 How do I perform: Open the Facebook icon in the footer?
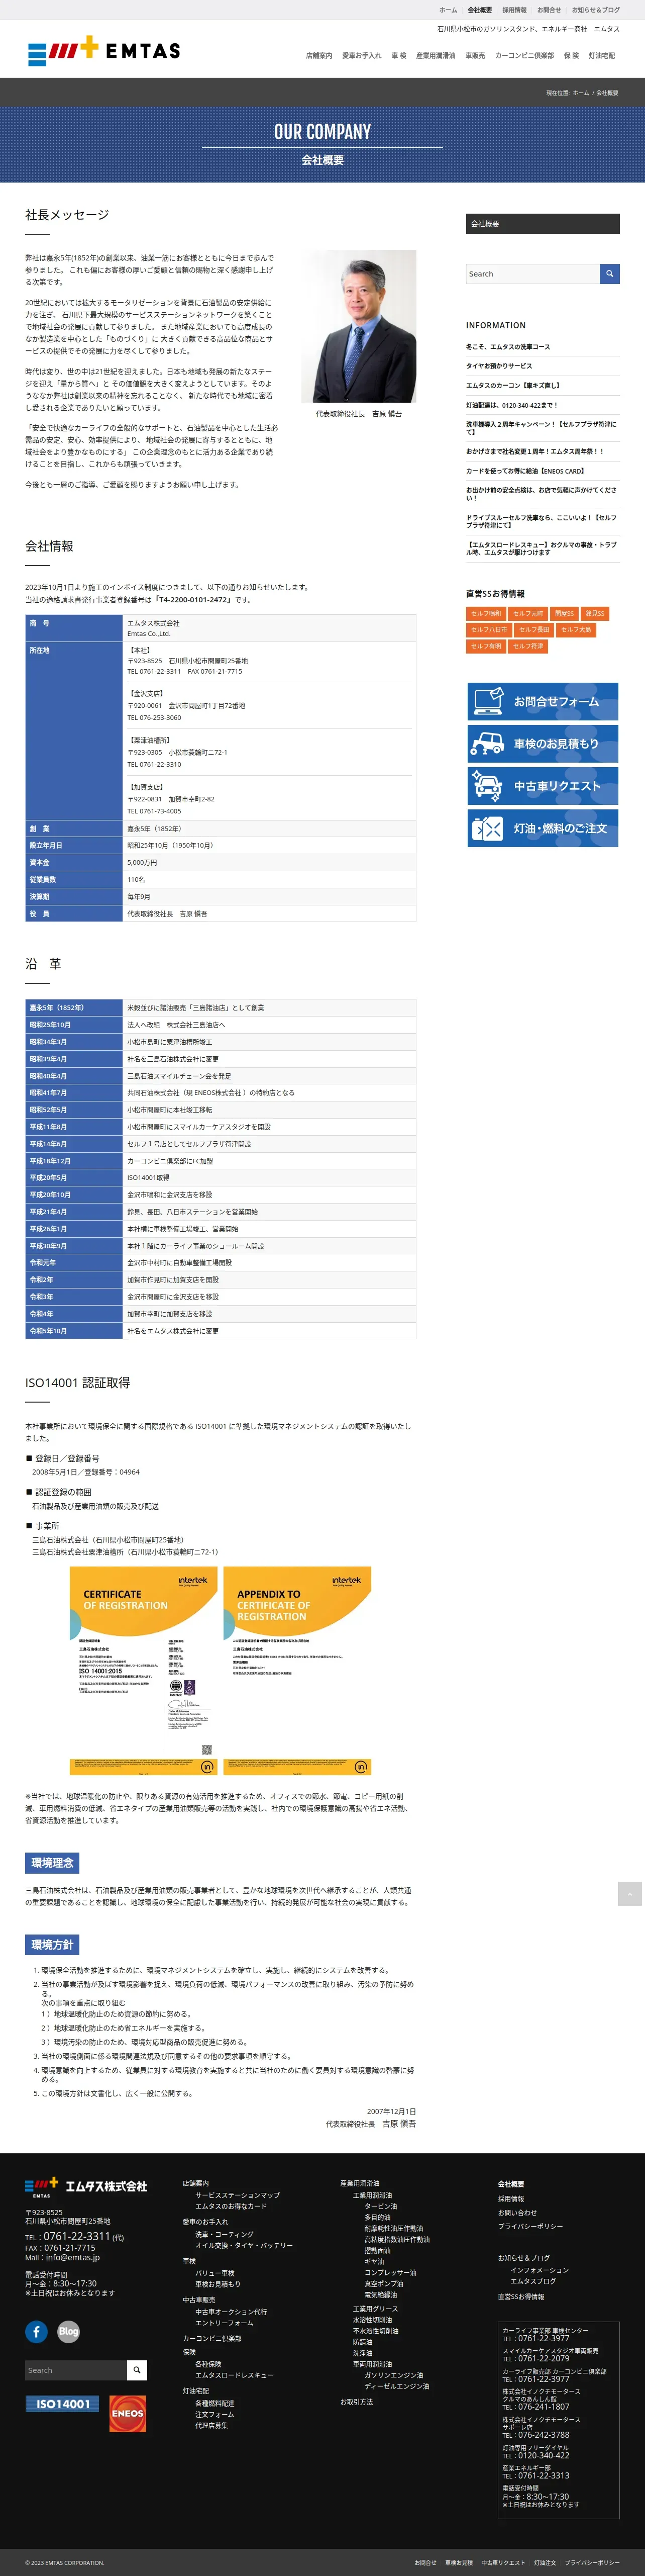pyautogui.click(x=36, y=2331)
